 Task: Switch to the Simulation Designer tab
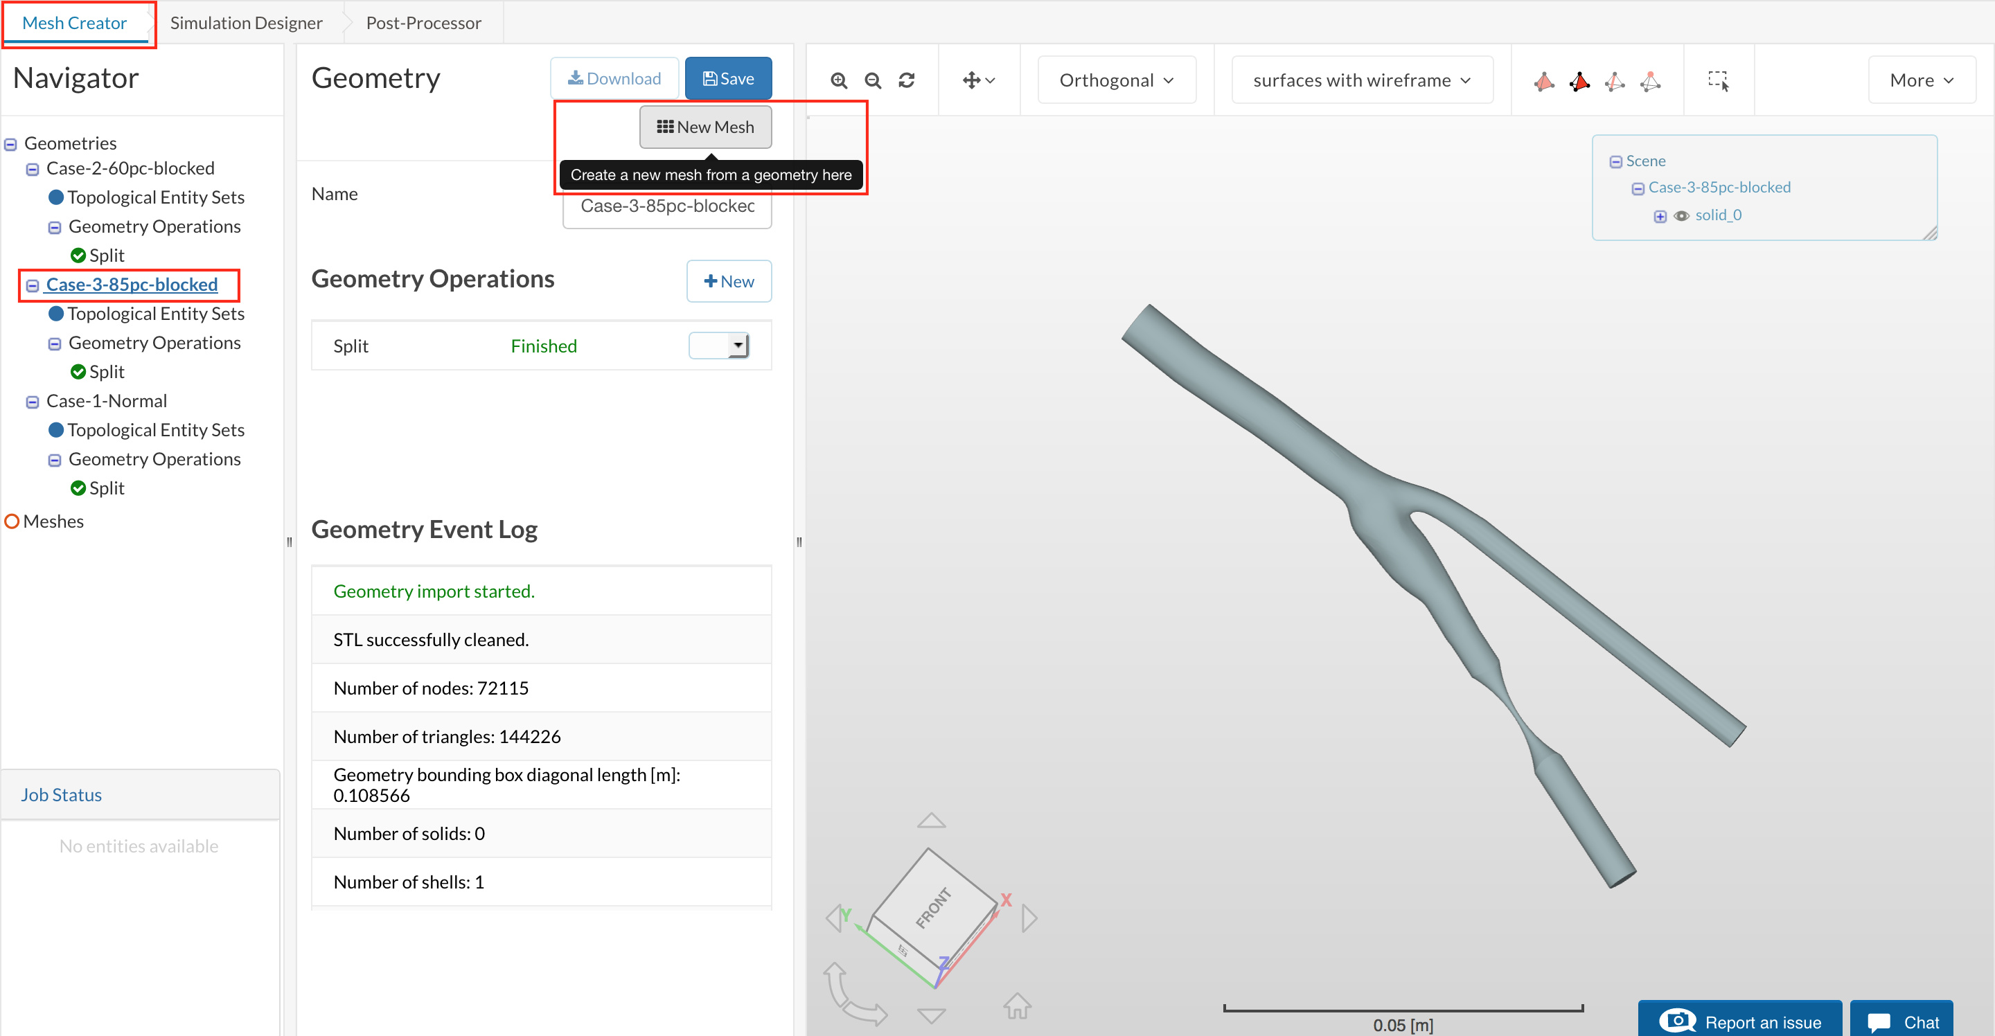point(245,22)
